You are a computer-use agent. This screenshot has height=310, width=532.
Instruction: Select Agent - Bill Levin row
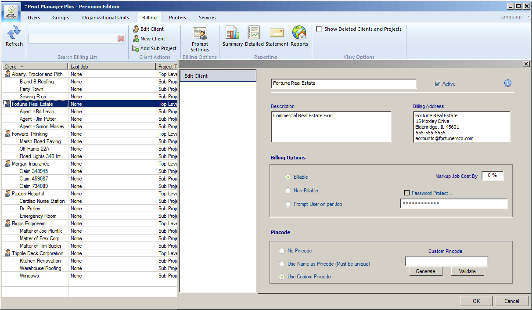coord(90,111)
